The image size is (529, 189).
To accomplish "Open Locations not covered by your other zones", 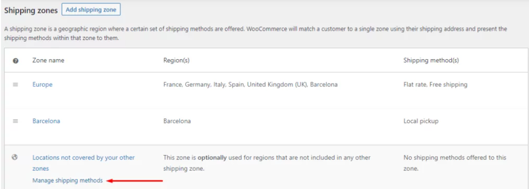I will tap(83, 163).
